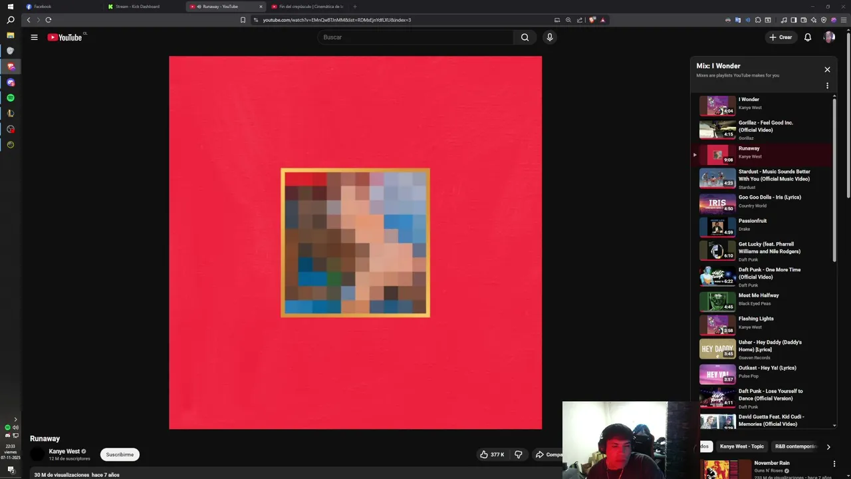Image resolution: width=851 pixels, height=479 pixels.
Task: Start voice search with the microphone
Action: coord(549,37)
